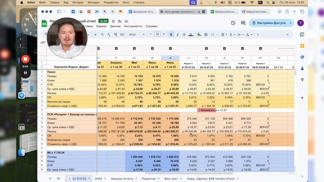
Task: Open comments panel icon
Action: pos(243,23)
